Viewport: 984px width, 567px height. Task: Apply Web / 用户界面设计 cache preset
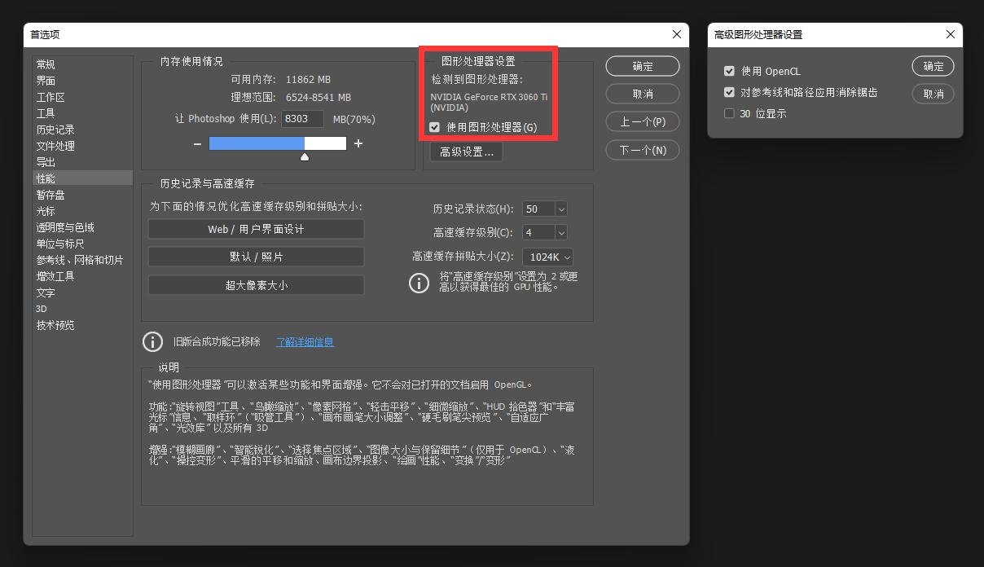click(x=256, y=229)
